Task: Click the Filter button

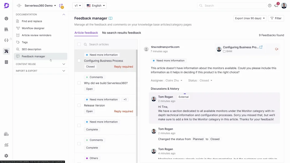Action: tap(276, 18)
